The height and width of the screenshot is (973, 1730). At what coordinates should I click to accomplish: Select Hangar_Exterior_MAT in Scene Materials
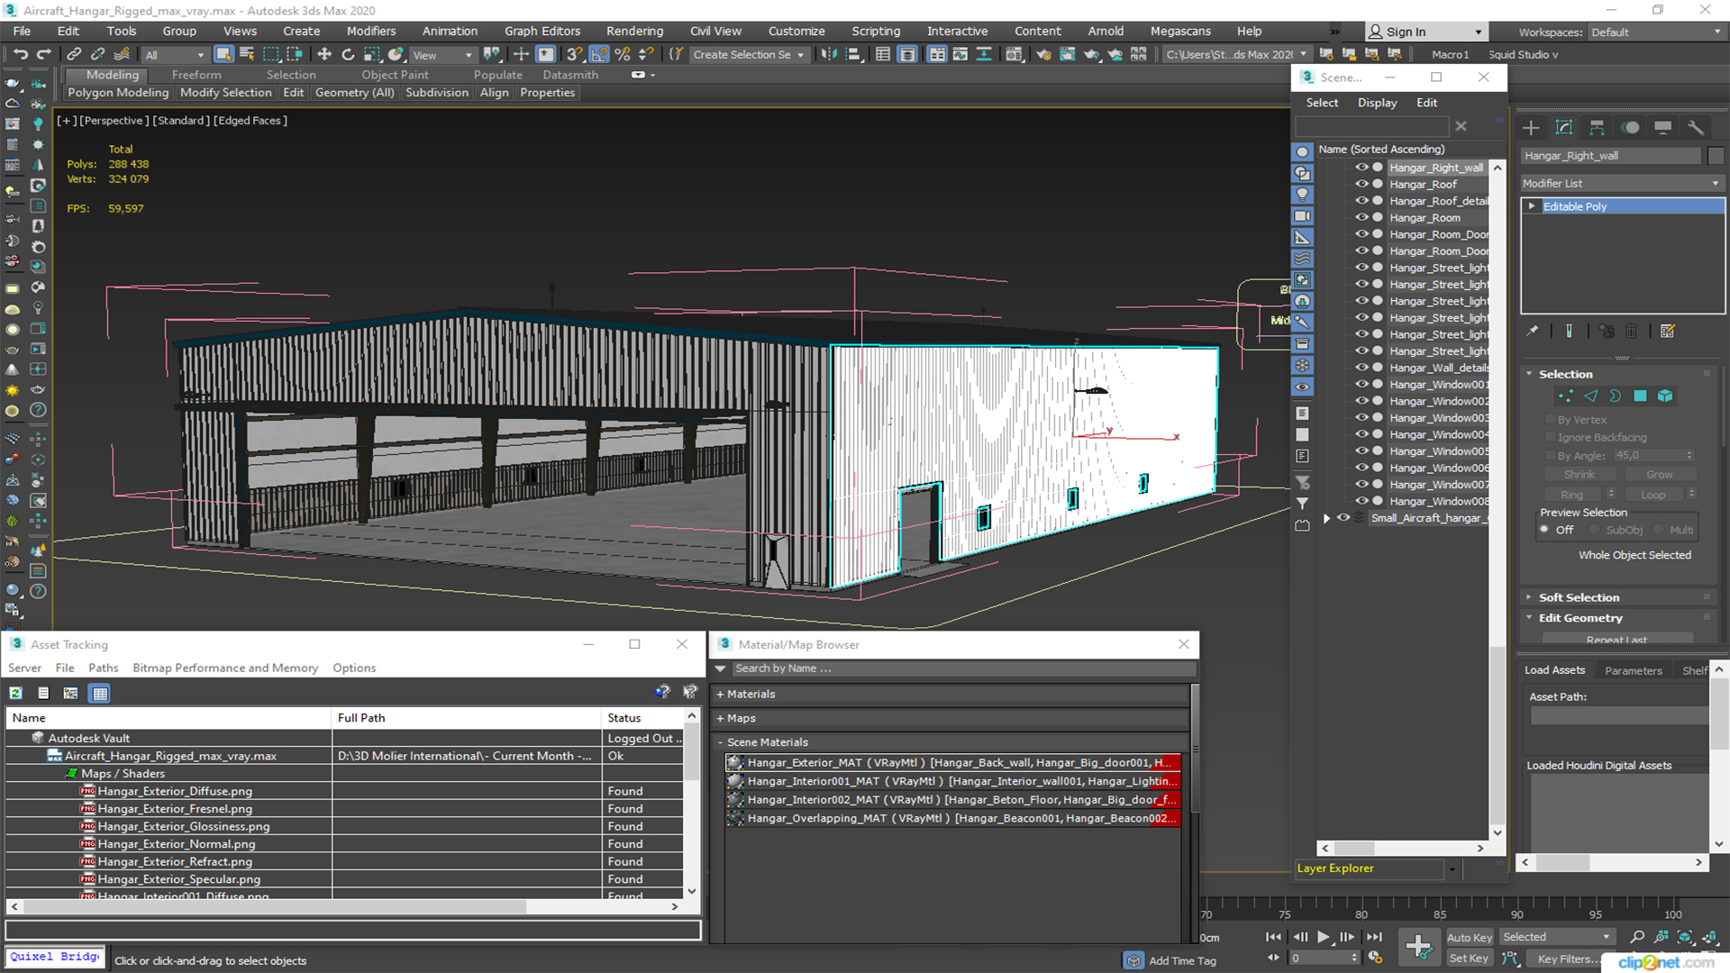click(x=953, y=763)
